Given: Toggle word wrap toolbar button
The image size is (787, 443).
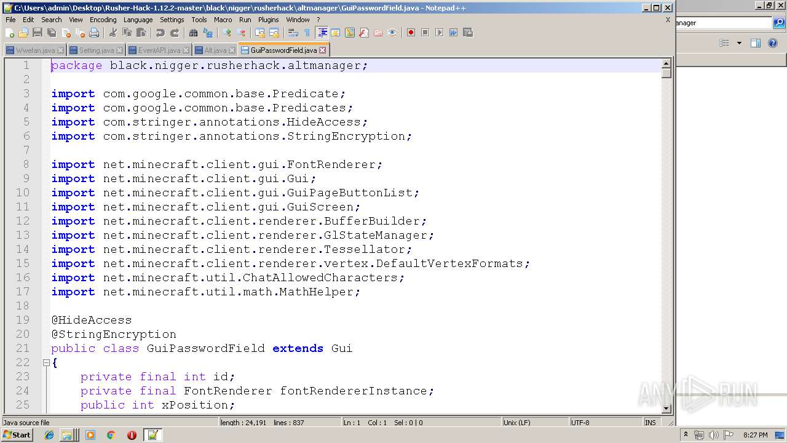Looking at the screenshot, I should click(293, 33).
